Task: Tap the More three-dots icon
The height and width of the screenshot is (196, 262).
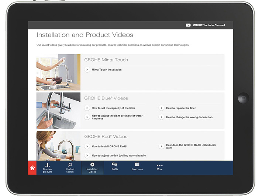Action: coord(159,165)
